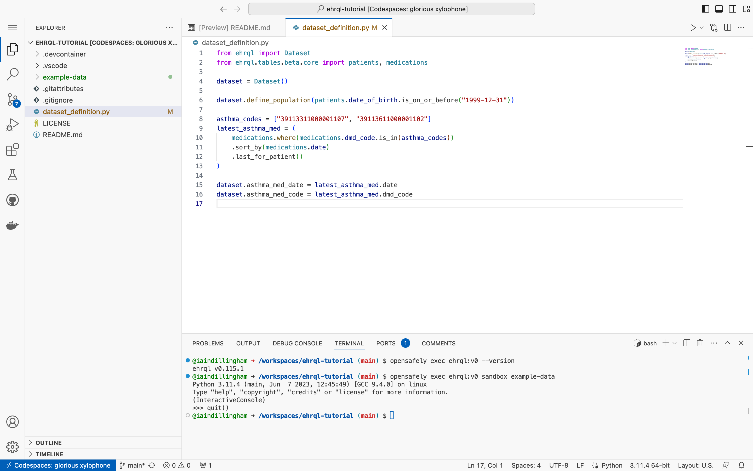Viewport: 753px width, 471px height.
Task: Kill the terminal with trash icon
Action: pyautogui.click(x=700, y=343)
